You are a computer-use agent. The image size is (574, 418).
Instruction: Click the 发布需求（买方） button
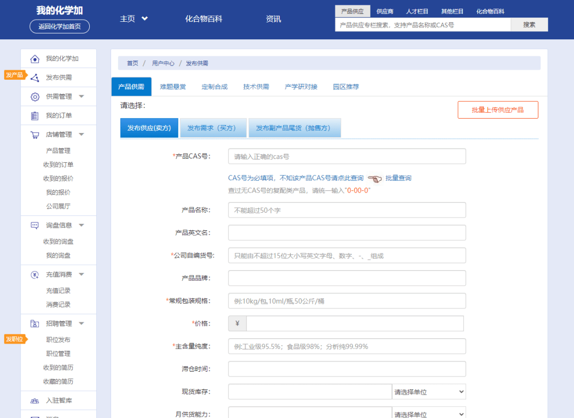[214, 128]
